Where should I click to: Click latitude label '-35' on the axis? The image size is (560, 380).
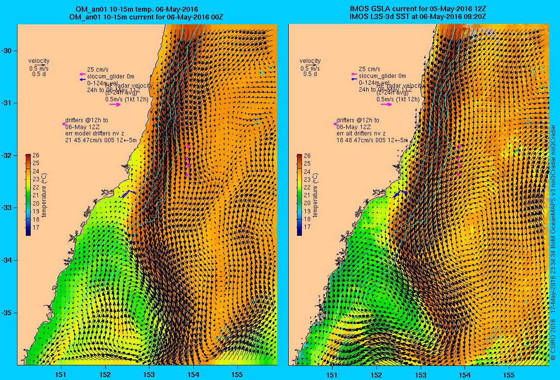[7, 313]
